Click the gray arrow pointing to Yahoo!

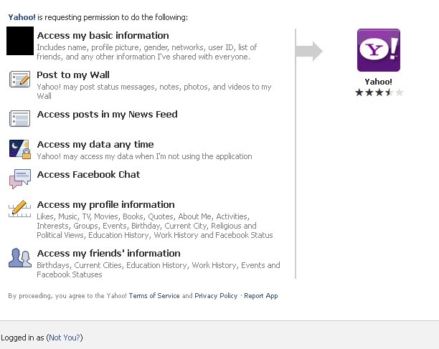309,51
